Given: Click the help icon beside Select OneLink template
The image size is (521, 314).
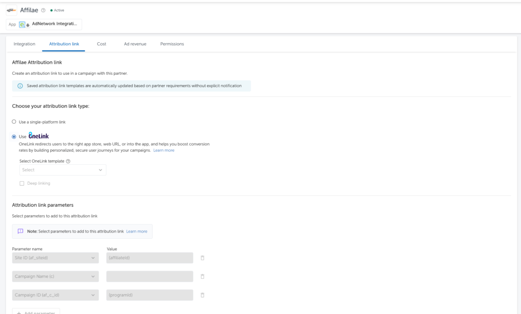Looking at the screenshot, I should tap(68, 161).
